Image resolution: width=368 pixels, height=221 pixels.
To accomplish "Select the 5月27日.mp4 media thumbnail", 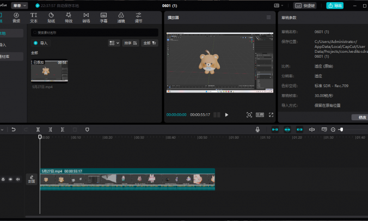I will click(x=50, y=71).
